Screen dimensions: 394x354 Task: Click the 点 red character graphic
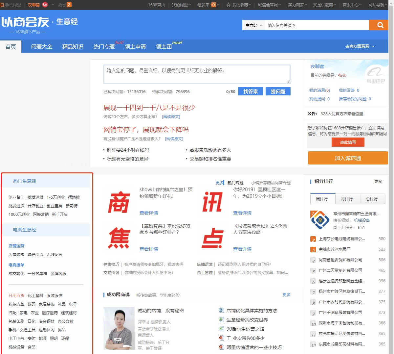pyautogui.click(x=212, y=238)
